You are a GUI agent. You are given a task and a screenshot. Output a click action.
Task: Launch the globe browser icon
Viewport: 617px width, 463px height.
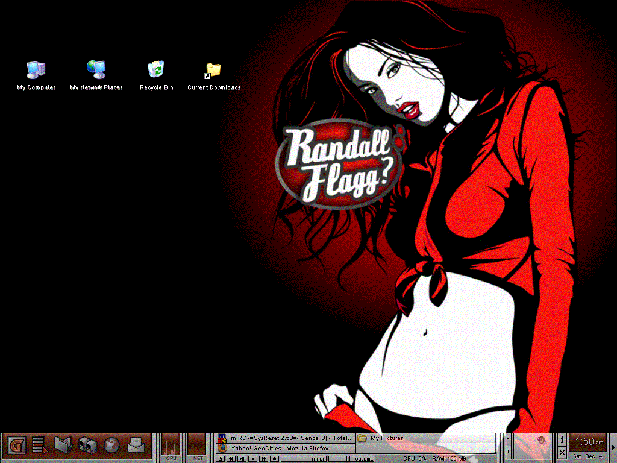coord(111,446)
